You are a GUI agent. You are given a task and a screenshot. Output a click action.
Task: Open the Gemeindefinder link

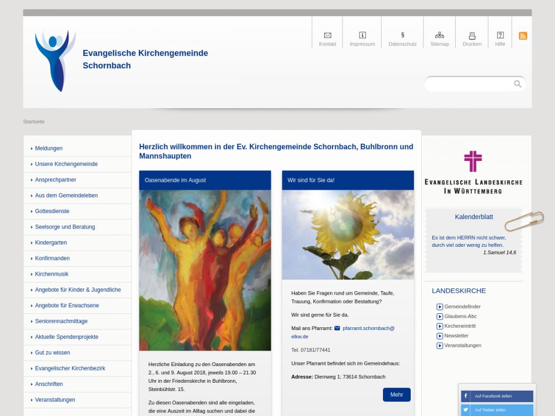462,307
